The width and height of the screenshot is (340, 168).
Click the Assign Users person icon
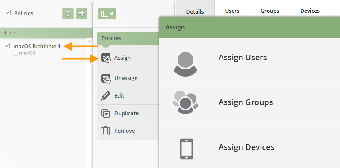point(185,64)
